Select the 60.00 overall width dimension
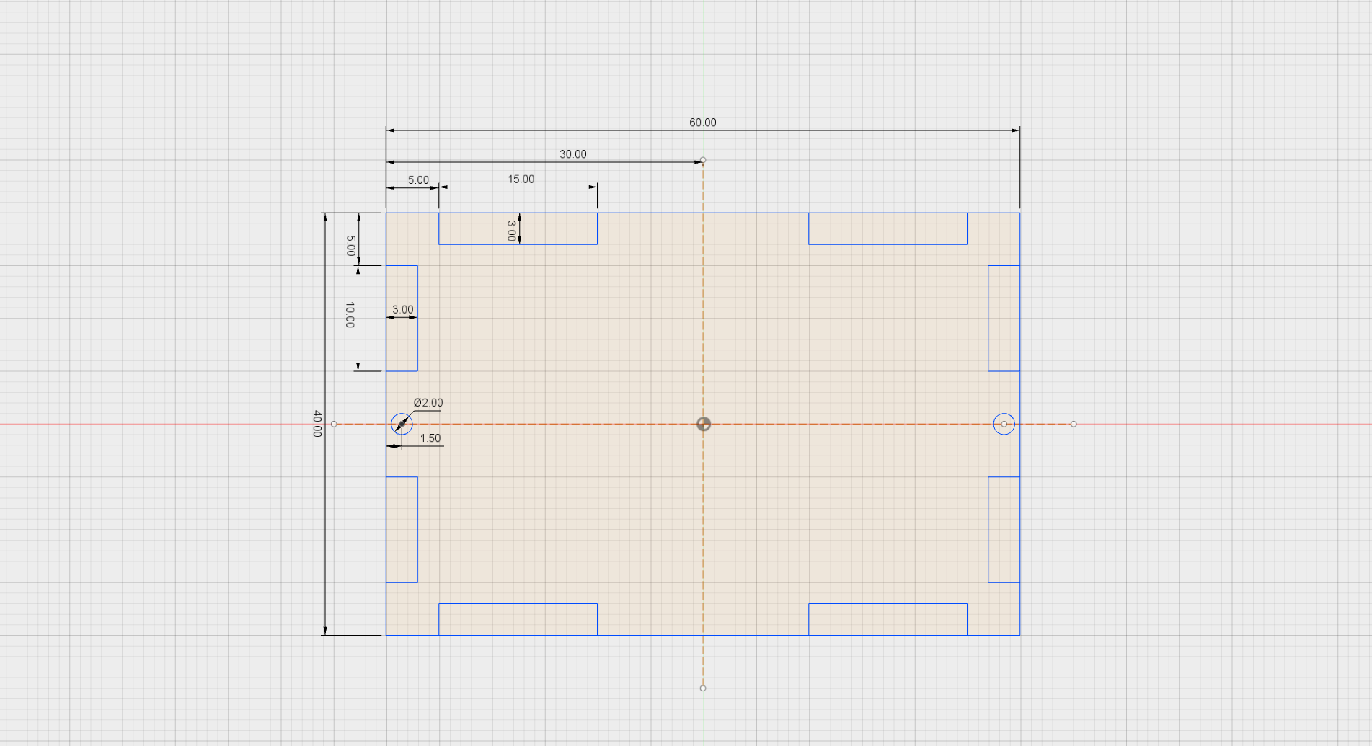The image size is (1372, 746). click(702, 123)
